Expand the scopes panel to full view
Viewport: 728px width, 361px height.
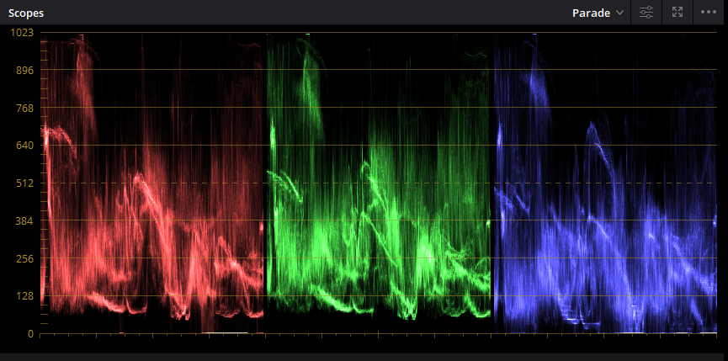[x=678, y=13]
